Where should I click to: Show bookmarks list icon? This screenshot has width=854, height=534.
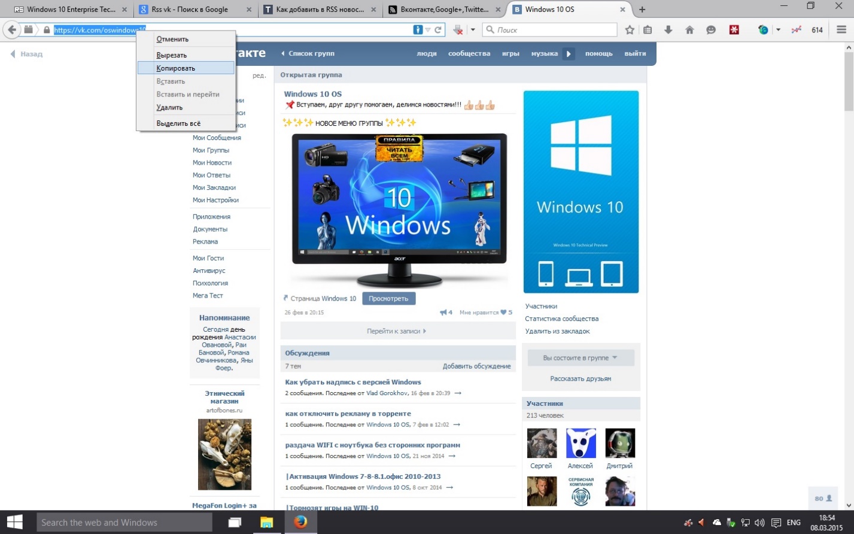pos(648,30)
